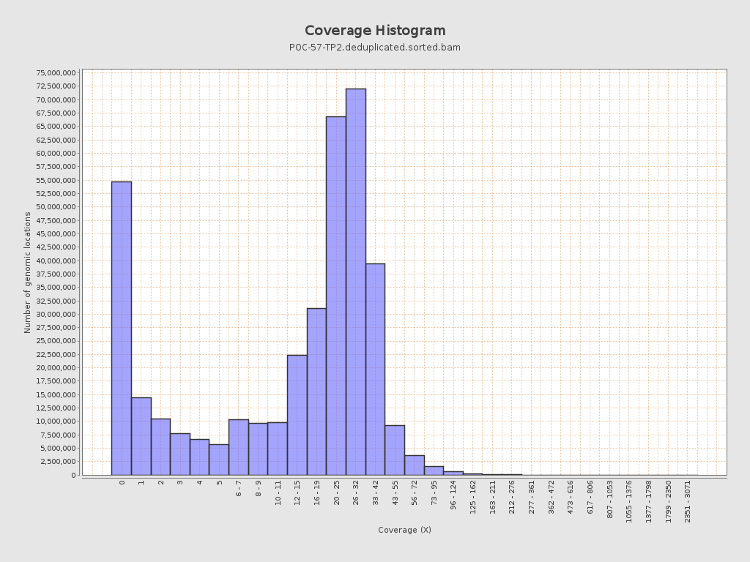This screenshot has height=562, width=750.
Task: Click the 617 - 806 x-axis label
Action: coord(590,497)
